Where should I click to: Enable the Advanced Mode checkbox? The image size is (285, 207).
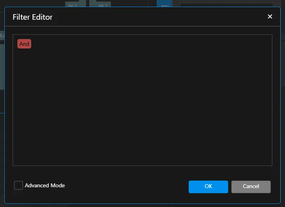19,185
